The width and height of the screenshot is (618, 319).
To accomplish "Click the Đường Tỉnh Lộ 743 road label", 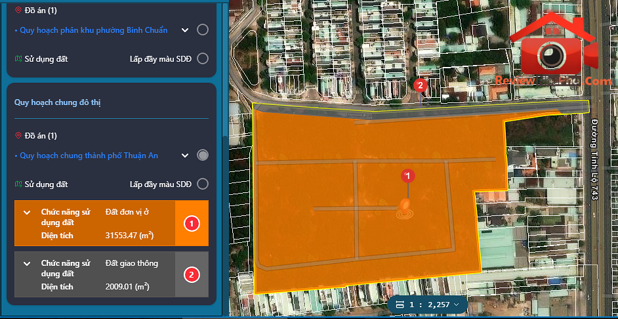I will coord(594,159).
